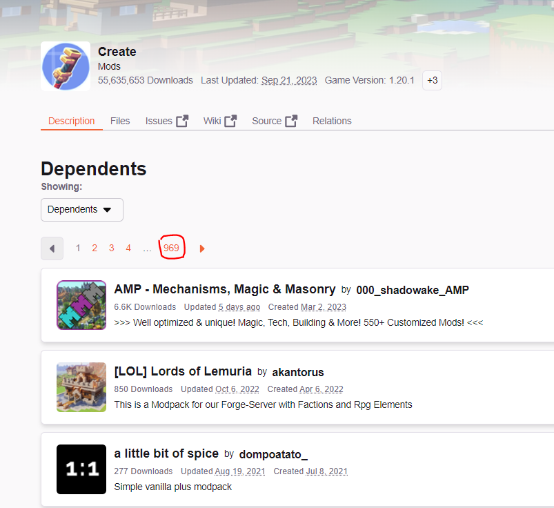This screenshot has width=554, height=508.
Task: Click the Wiki external link icon
Action: (230, 121)
